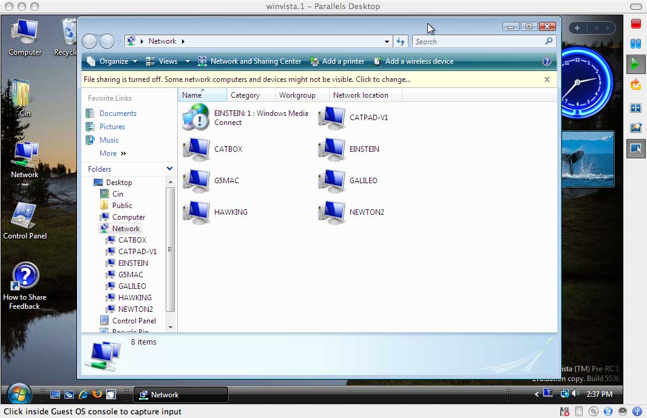Click Network taskbar button

tap(181, 394)
